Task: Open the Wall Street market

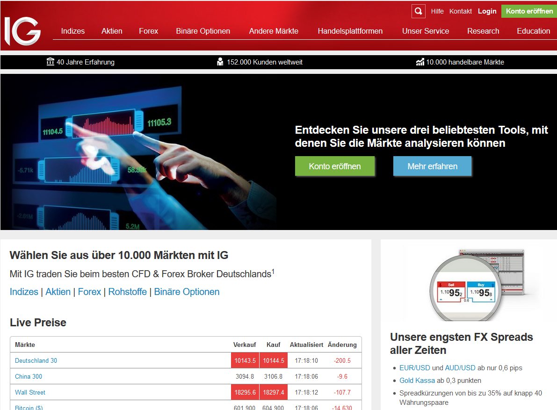Action: tap(30, 393)
